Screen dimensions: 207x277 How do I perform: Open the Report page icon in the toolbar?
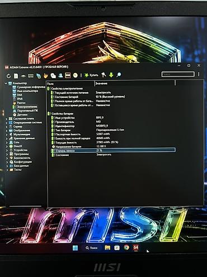[16, 76]
